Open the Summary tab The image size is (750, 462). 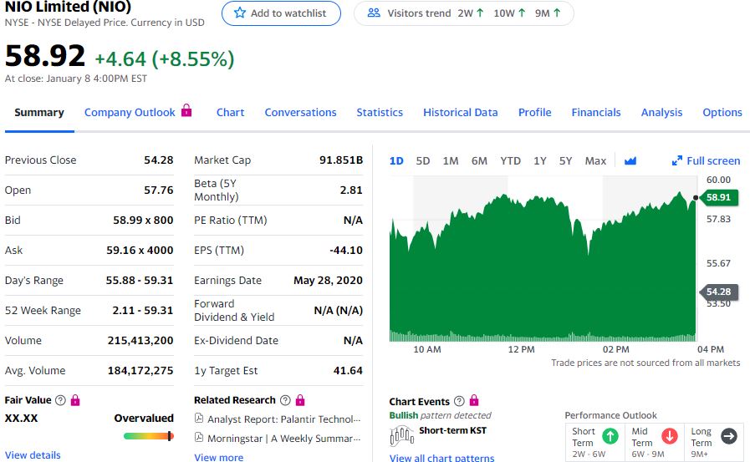[39, 112]
